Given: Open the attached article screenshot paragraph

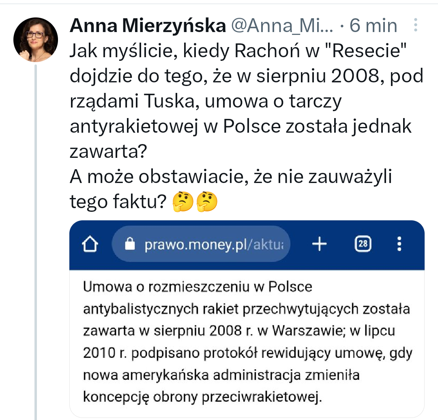Looking at the screenshot, I should point(247,342).
